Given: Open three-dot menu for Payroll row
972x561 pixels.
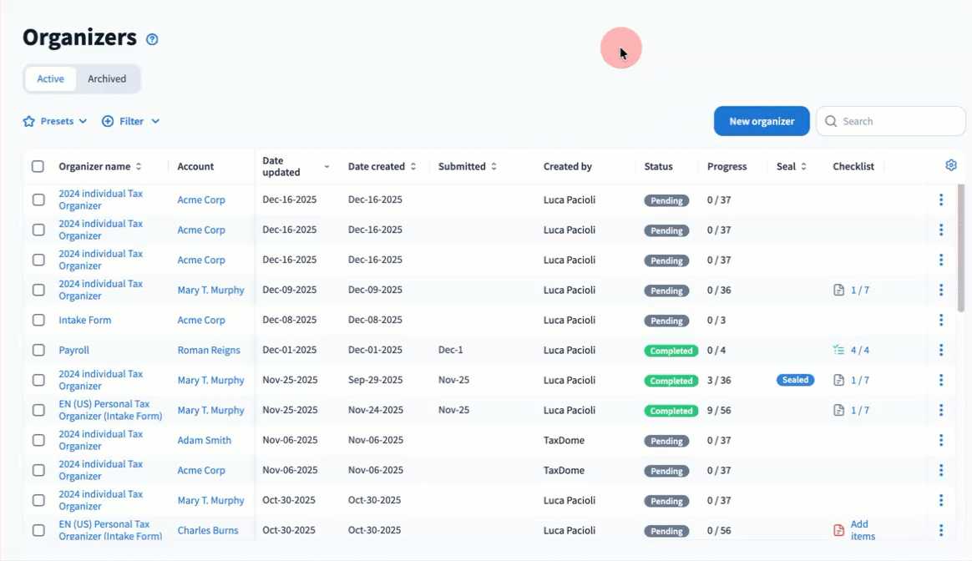Looking at the screenshot, I should (x=940, y=350).
